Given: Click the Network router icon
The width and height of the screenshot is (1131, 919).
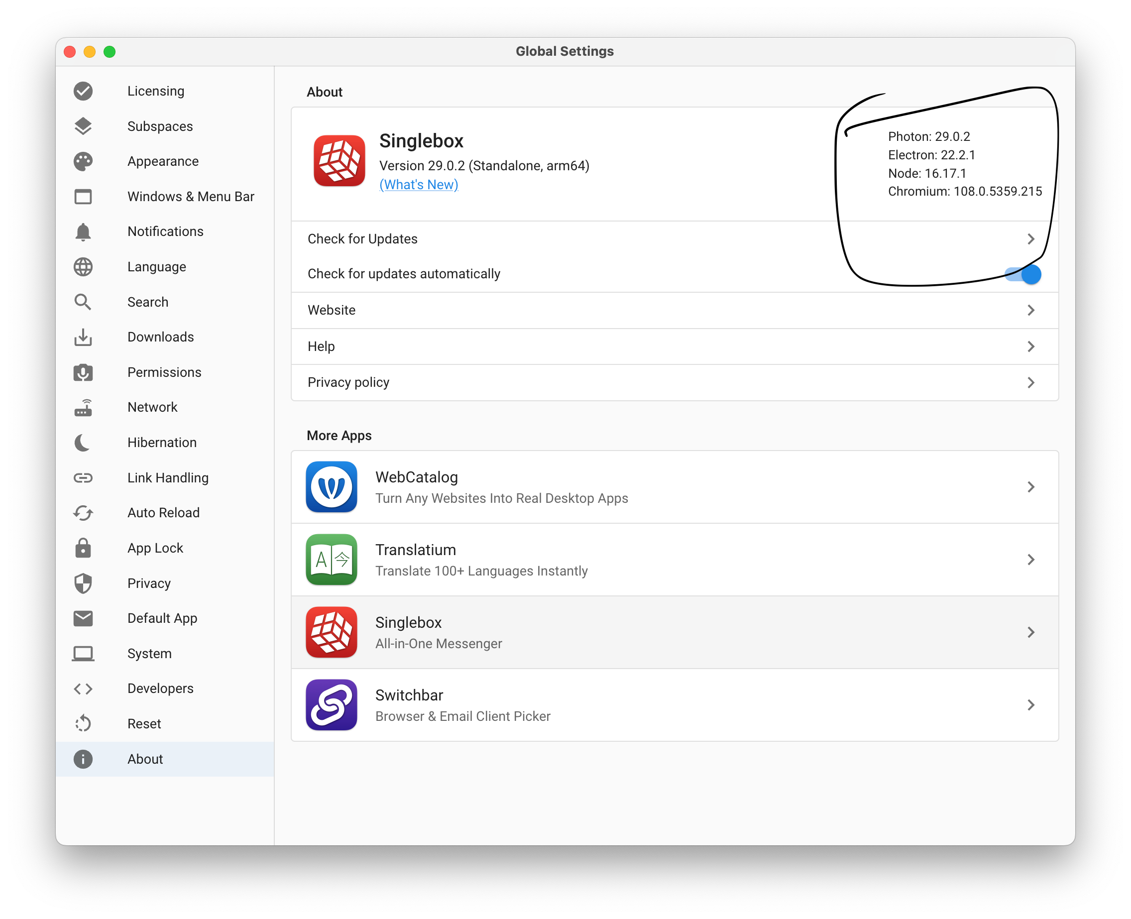Looking at the screenshot, I should [x=83, y=408].
